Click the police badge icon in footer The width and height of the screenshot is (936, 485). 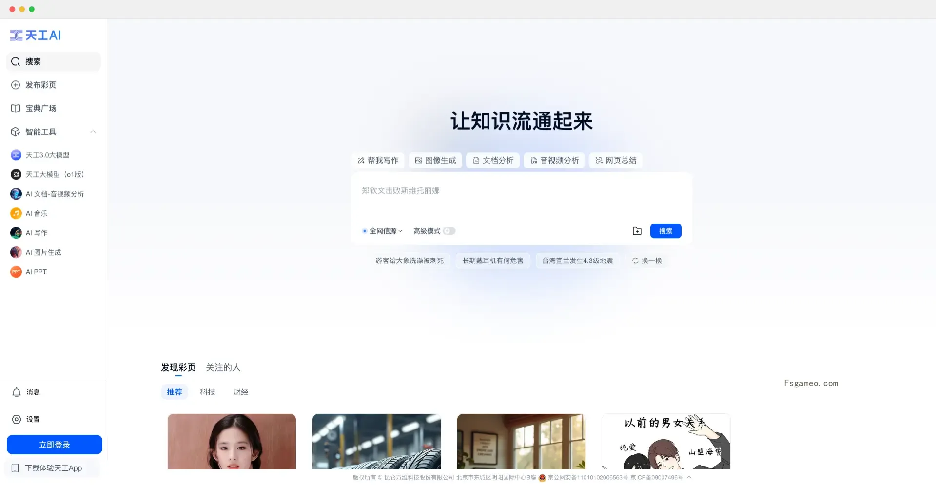(x=542, y=478)
